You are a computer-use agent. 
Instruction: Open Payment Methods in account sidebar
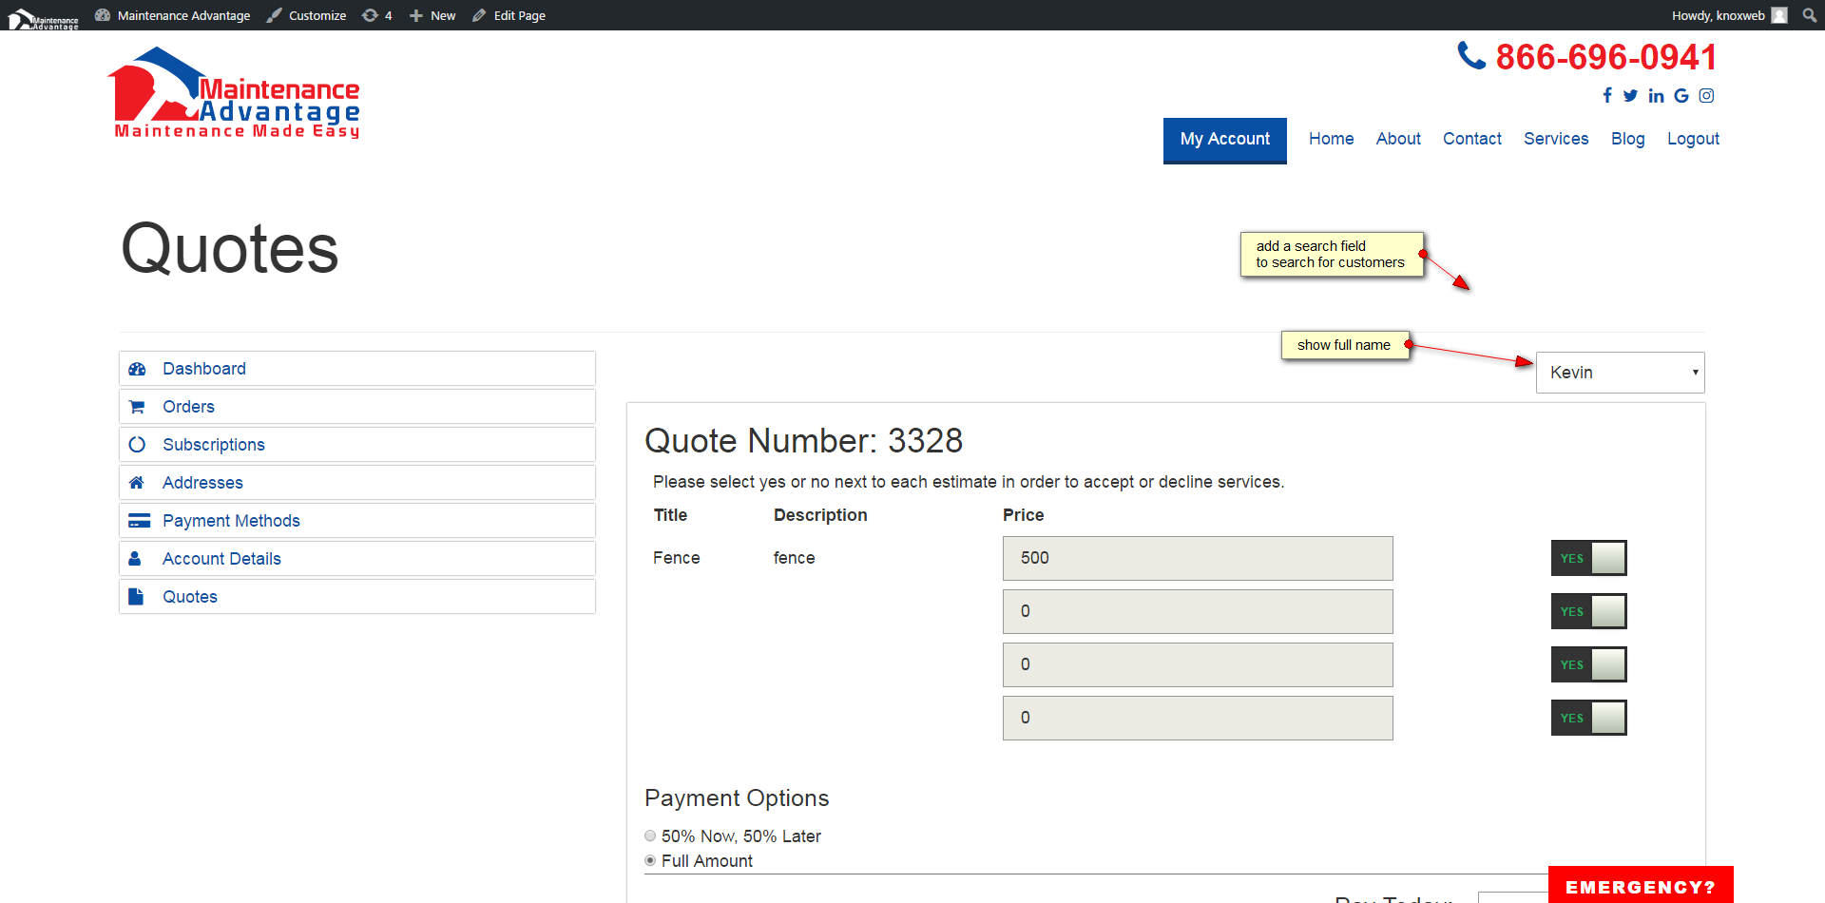(231, 521)
